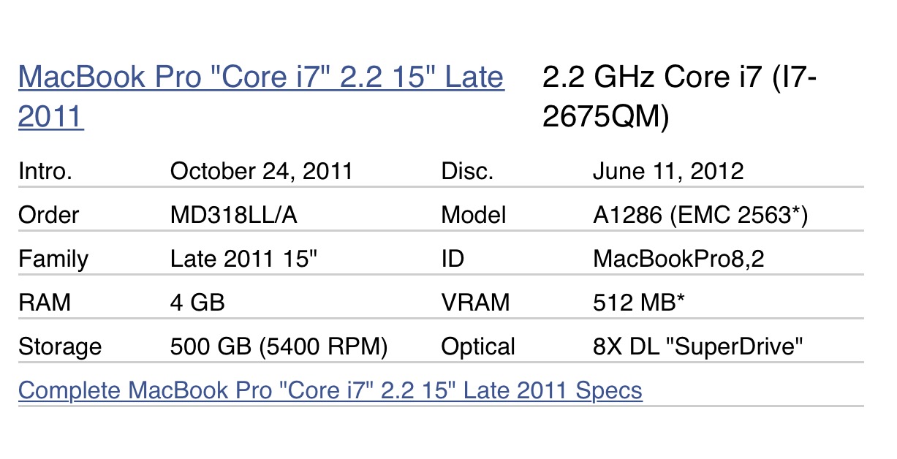Click the 500 GB (5400 RPM) storage value
897x459 pixels.
(x=279, y=346)
